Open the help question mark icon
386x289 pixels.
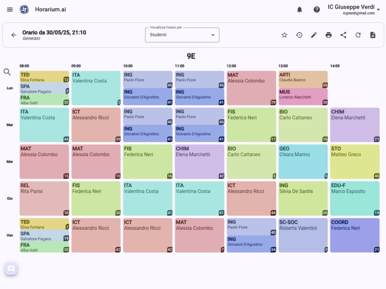point(317,10)
